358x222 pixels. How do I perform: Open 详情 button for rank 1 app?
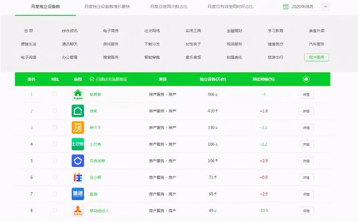coord(306,95)
